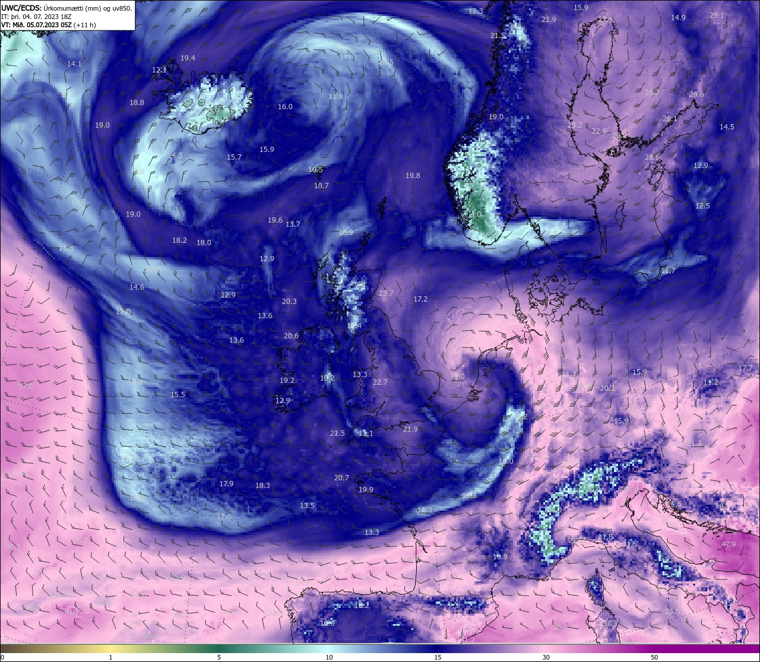This screenshot has width=760, height=662.
Task: Click the 20.3 value west of Scotland
Action: (289, 301)
